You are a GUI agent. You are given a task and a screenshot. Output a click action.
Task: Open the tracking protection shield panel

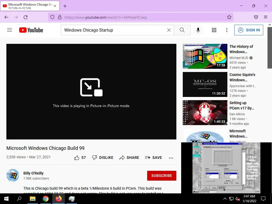point(52,17)
